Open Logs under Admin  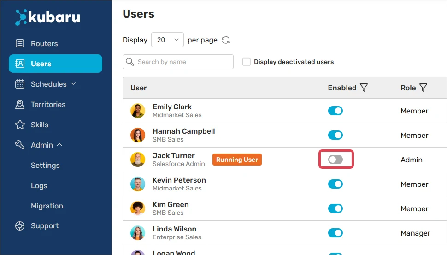39,186
